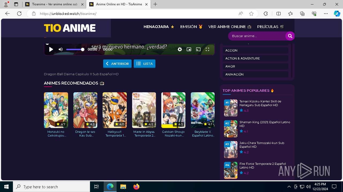This screenshot has width=343, height=192.
Task: Open the episode LISTA button
Action: coord(144,64)
